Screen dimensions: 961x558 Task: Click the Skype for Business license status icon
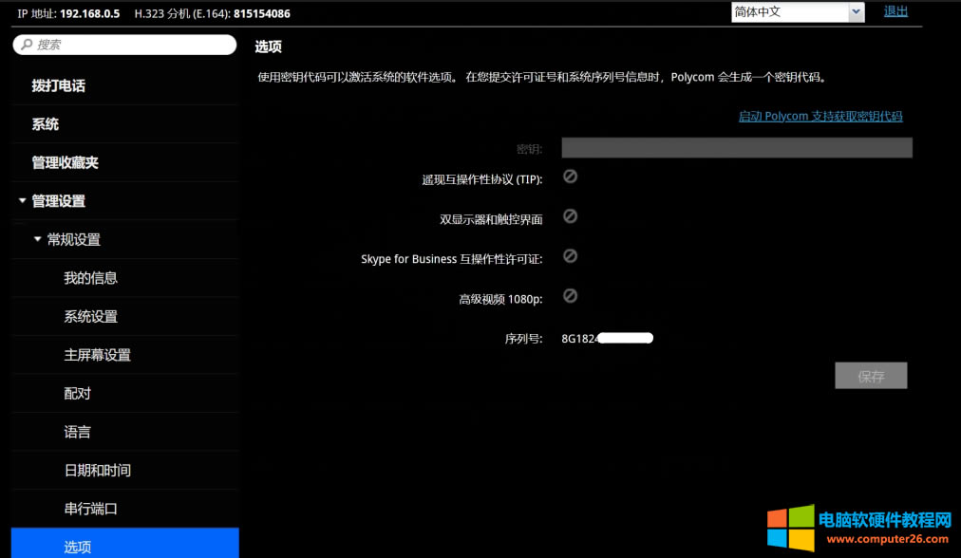570,256
